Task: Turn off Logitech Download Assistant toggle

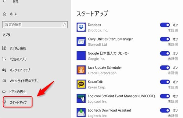Action: point(165,110)
